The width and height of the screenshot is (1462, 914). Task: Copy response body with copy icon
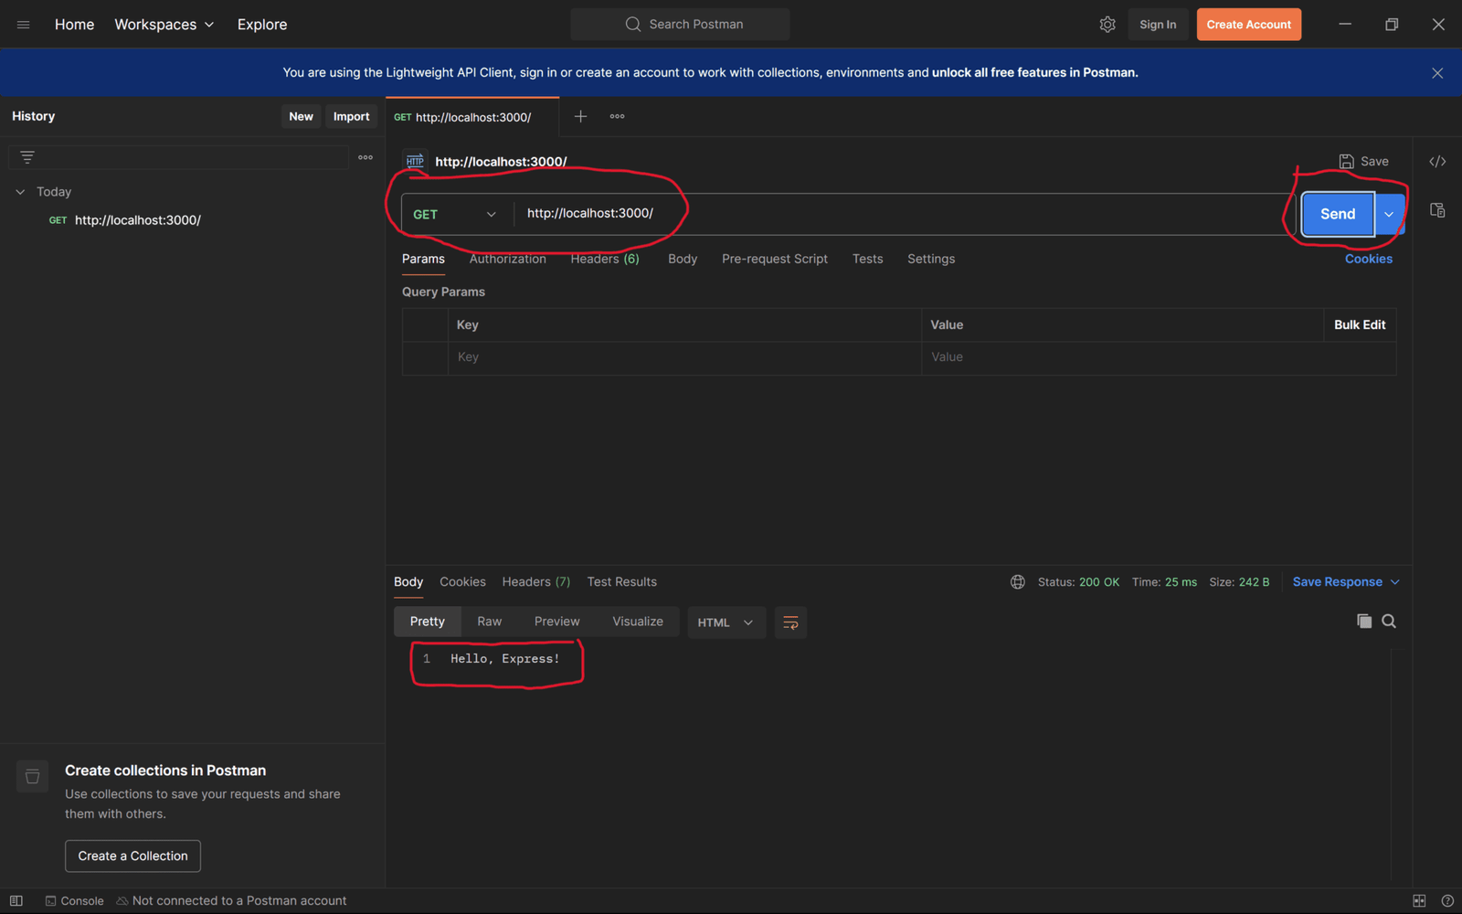[x=1364, y=622]
